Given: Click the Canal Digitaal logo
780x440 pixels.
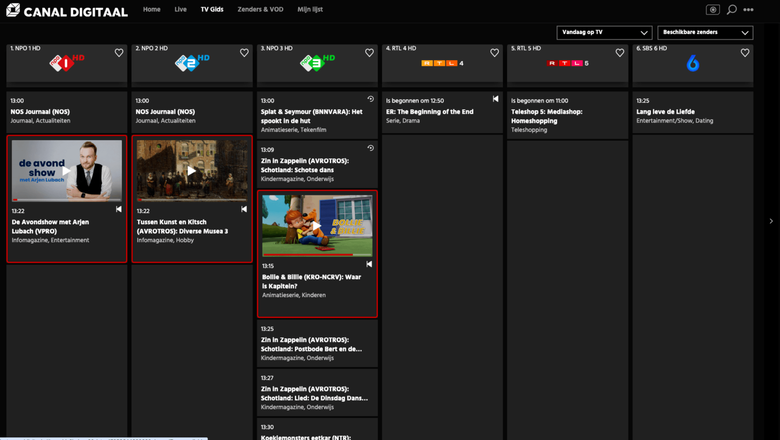Looking at the screenshot, I should (x=67, y=11).
